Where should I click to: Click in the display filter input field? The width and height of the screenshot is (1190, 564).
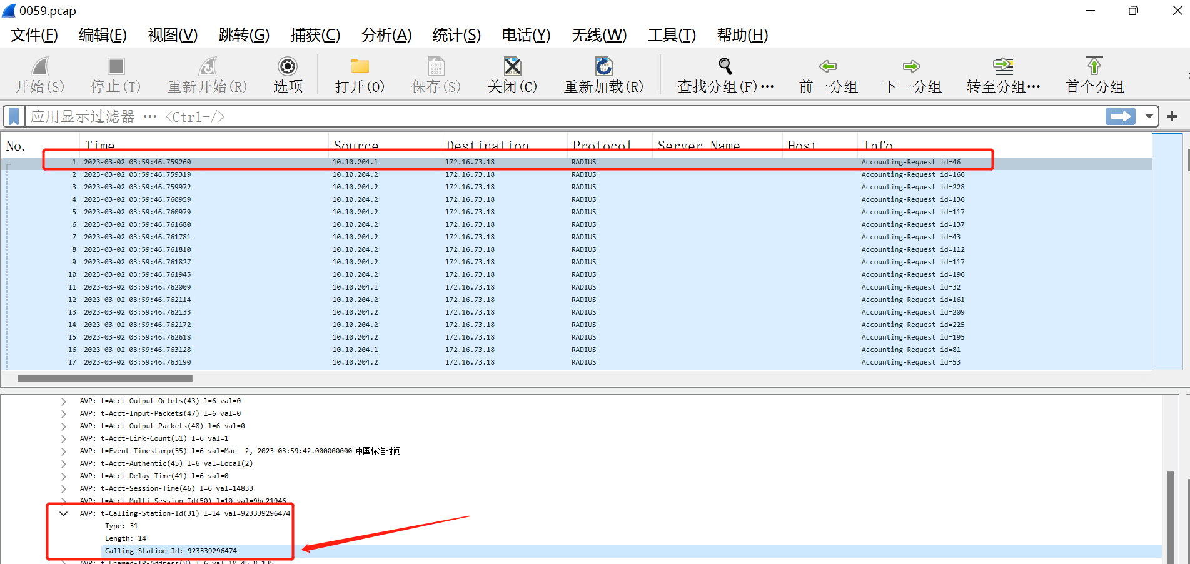point(563,116)
